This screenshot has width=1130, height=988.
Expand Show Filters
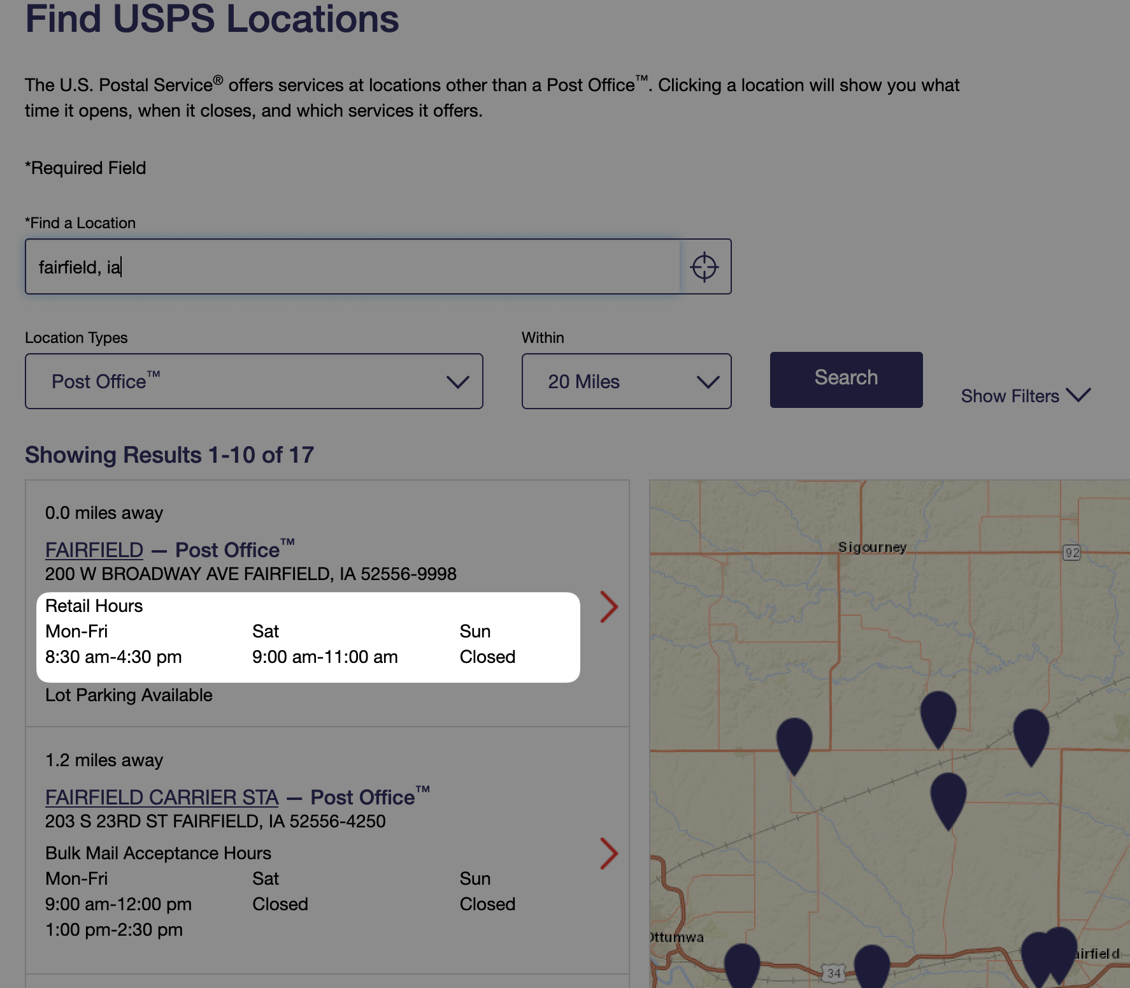(1026, 396)
